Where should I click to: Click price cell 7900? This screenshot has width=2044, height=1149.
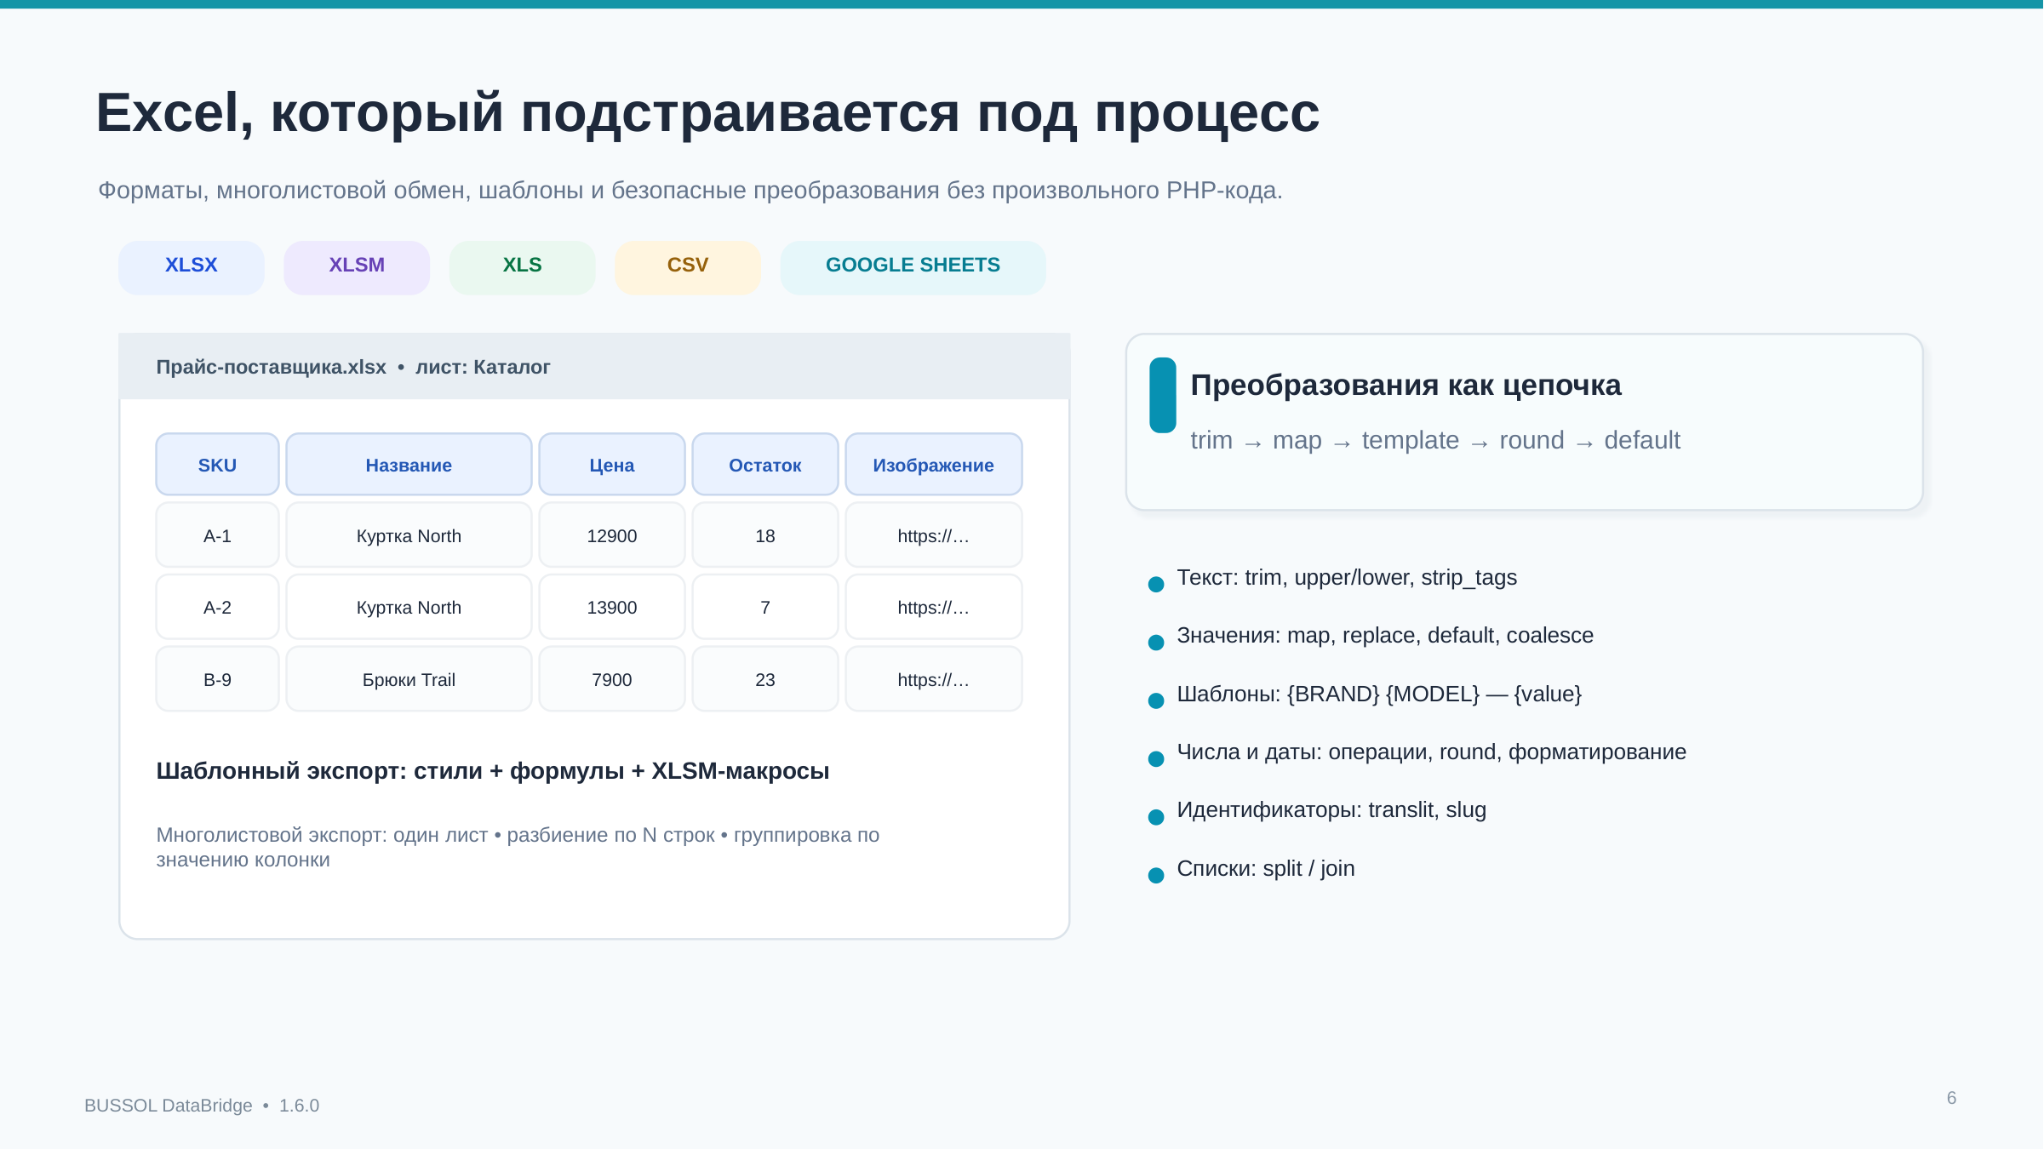(612, 679)
